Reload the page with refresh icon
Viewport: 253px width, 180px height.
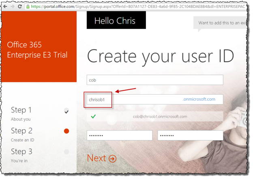20,7
